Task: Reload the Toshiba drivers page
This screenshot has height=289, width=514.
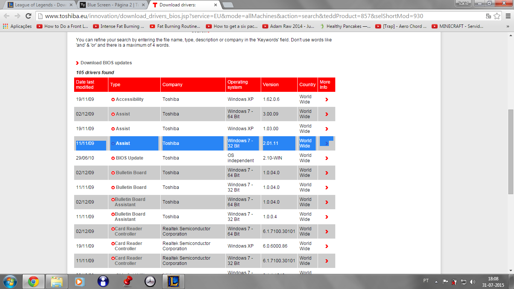Action: (28, 16)
